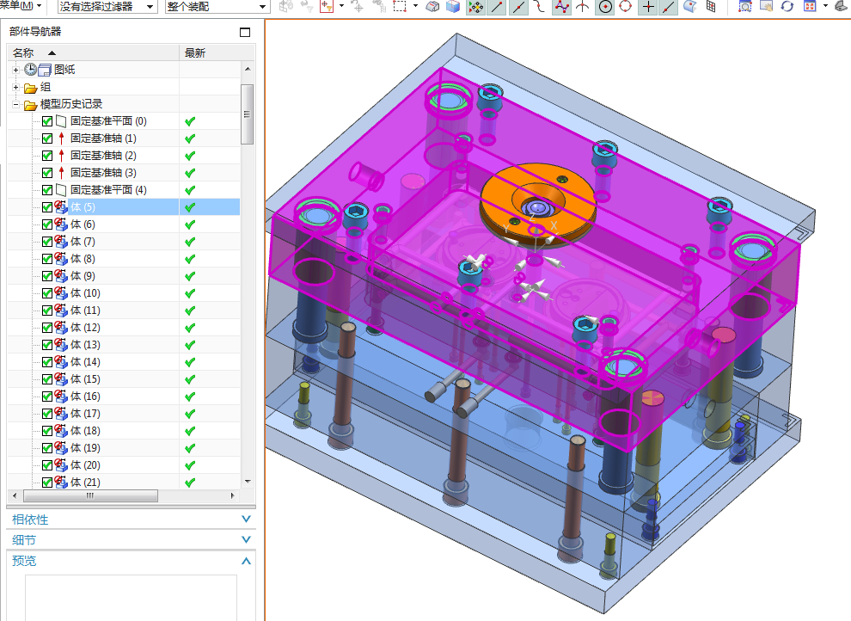The width and height of the screenshot is (851, 621).
Task: Click the 细节 section header
Action: 131,539
